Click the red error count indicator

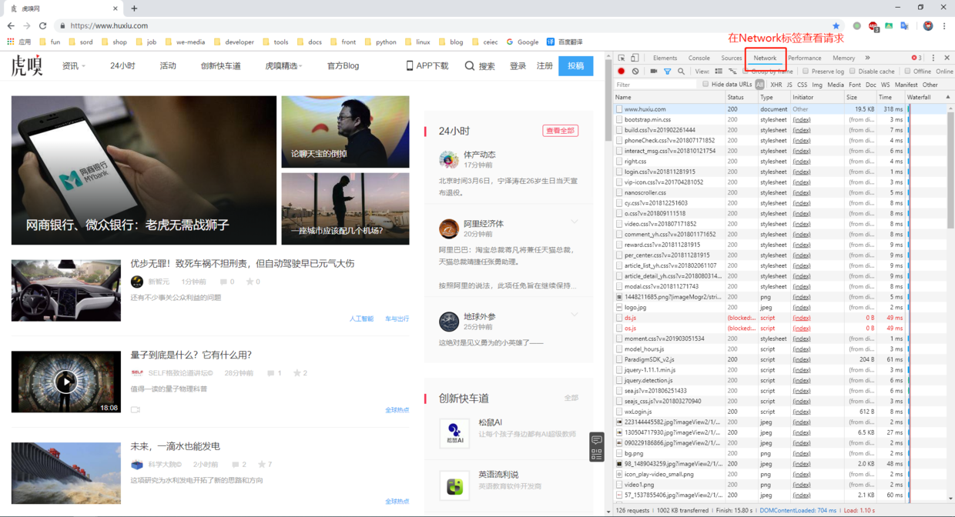tap(916, 58)
